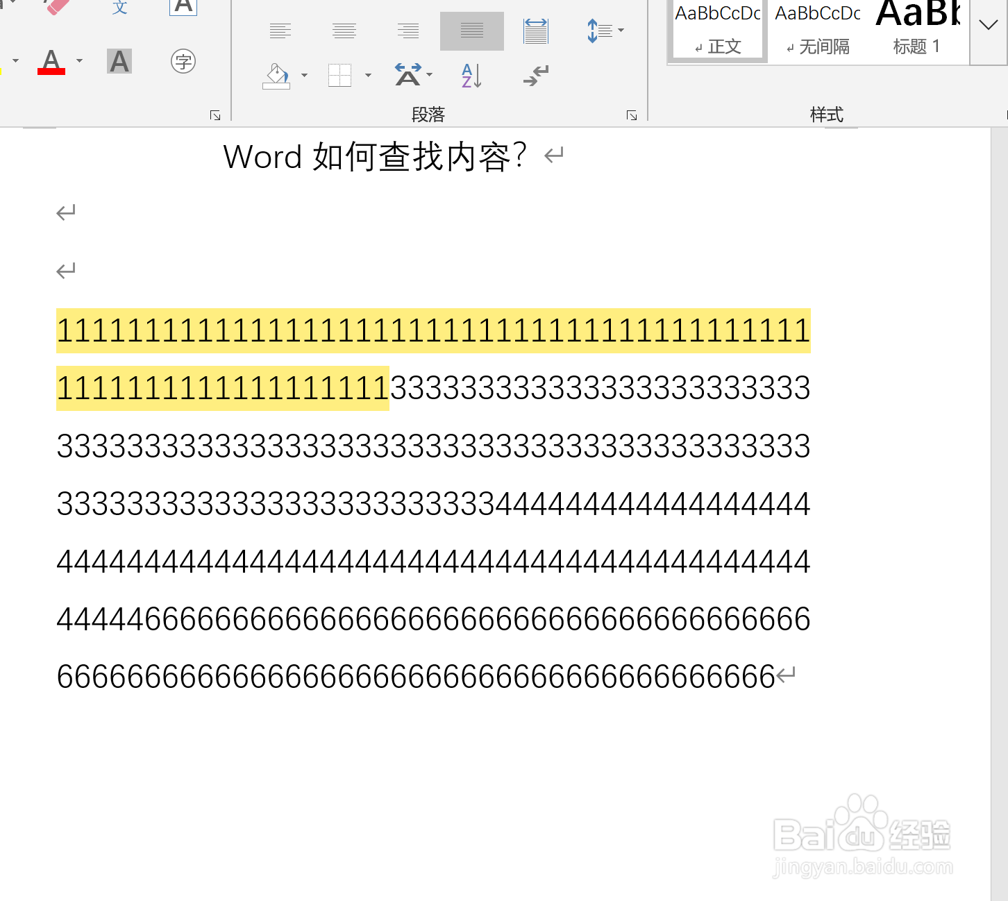
Task: Toggle the active justify alignment
Action: click(472, 31)
